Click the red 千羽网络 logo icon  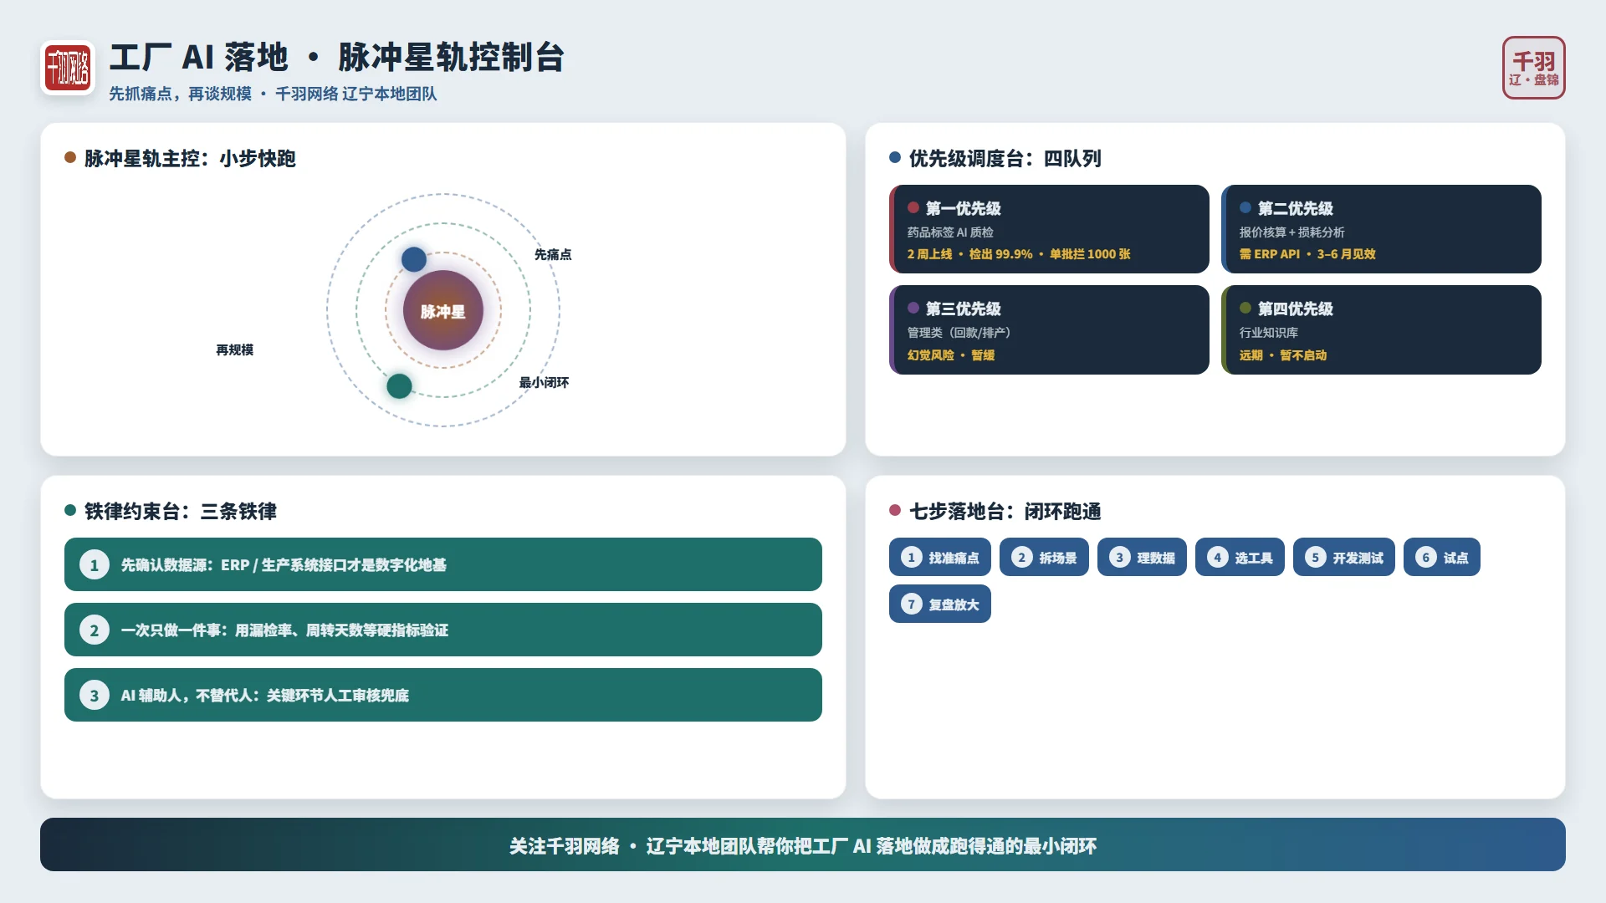click(68, 68)
